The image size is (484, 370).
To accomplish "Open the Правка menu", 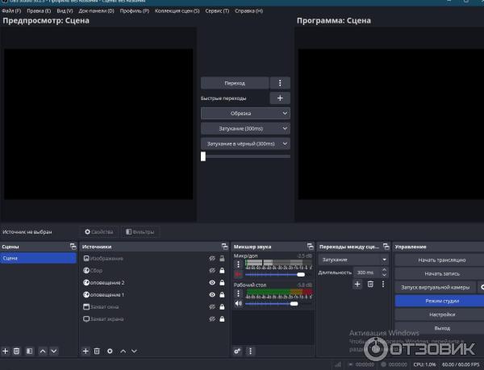I will [x=39, y=10].
